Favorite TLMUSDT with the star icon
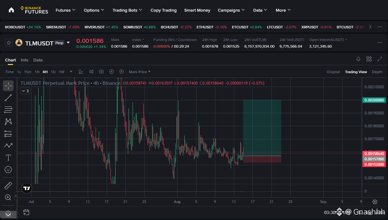Image resolution: width=388 pixels, height=220 pixels. click(x=9, y=43)
